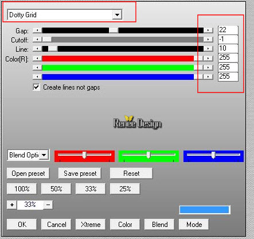Click the Save preset button

(x=80, y=174)
